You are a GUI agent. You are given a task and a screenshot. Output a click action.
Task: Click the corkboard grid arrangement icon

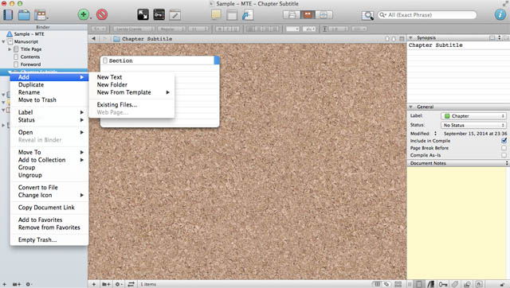click(398, 284)
